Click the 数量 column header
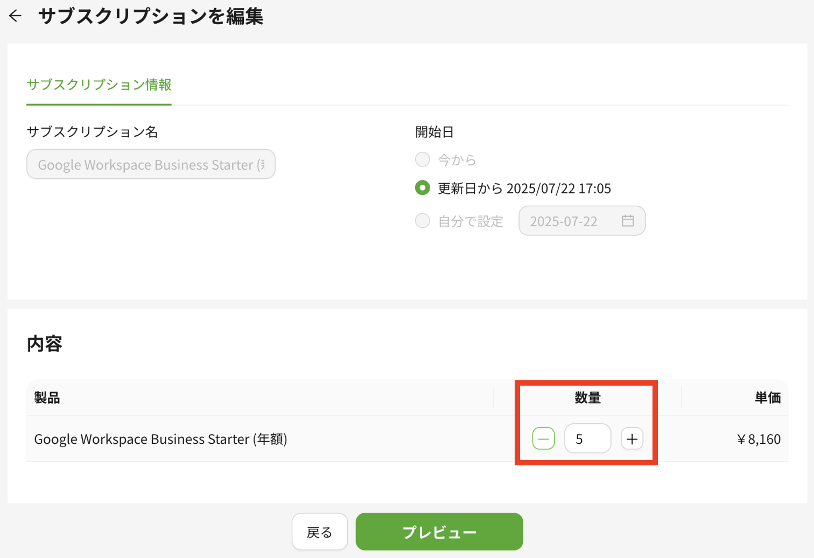814x558 pixels. click(x=587, y=398)
